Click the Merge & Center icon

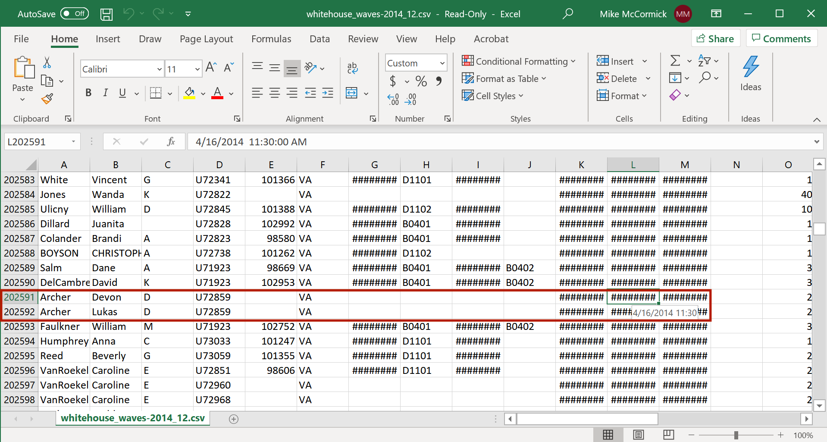click(352, 93)
